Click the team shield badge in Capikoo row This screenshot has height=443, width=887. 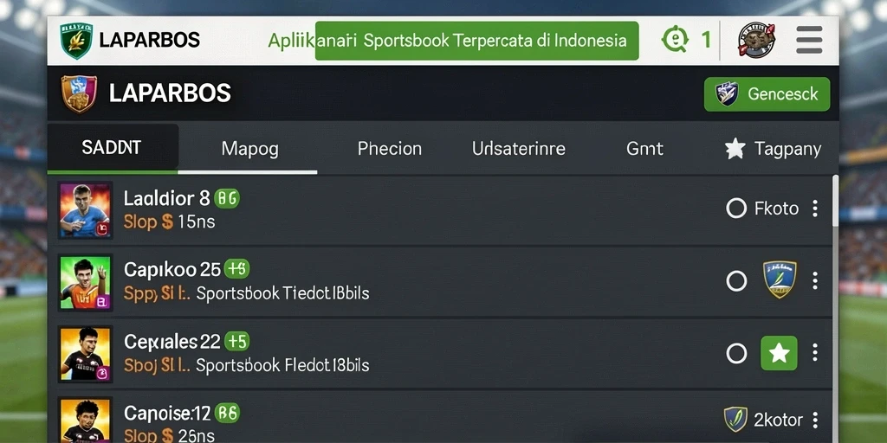tap(780, 279)
